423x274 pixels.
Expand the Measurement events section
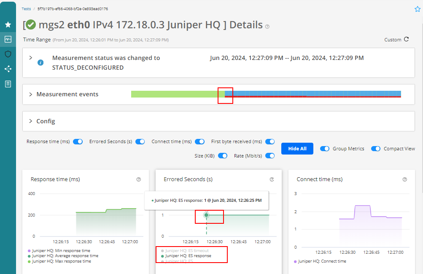click(x=31, y=95)
